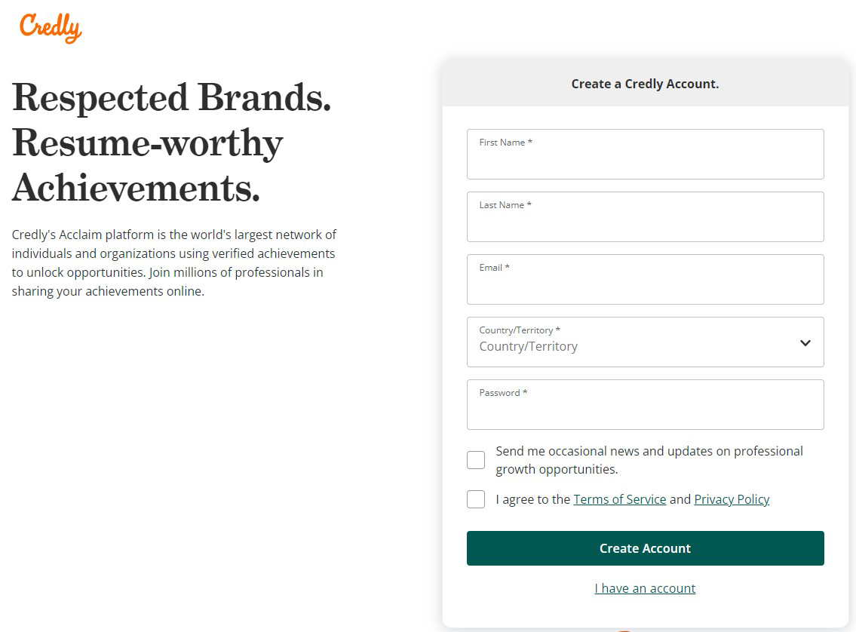The height and width of the screenshot is (632, 856).
Task: Open the Privacy Policy link
Action: point(732,499)
